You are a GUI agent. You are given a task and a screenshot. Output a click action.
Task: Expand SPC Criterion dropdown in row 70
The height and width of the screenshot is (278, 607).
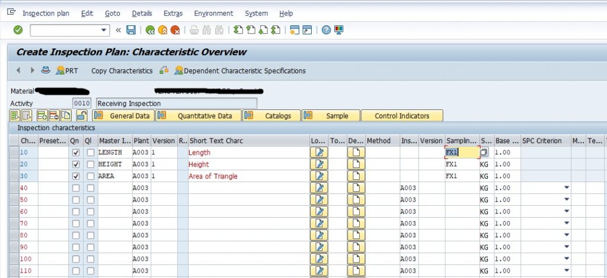click(567, 223)
